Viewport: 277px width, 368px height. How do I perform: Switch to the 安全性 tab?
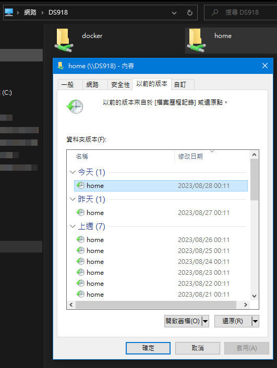[x=120, y=84]
